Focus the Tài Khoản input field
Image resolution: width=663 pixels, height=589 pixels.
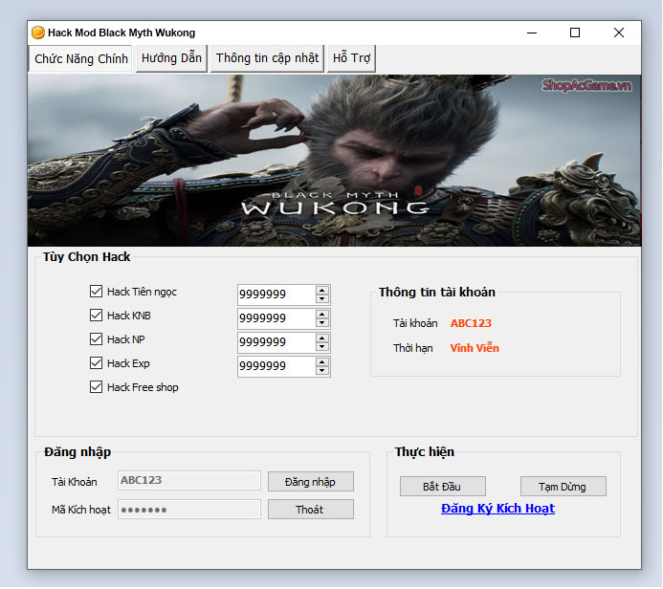tap(189, 480)
